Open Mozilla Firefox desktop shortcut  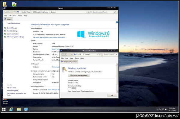coord(5,101)
